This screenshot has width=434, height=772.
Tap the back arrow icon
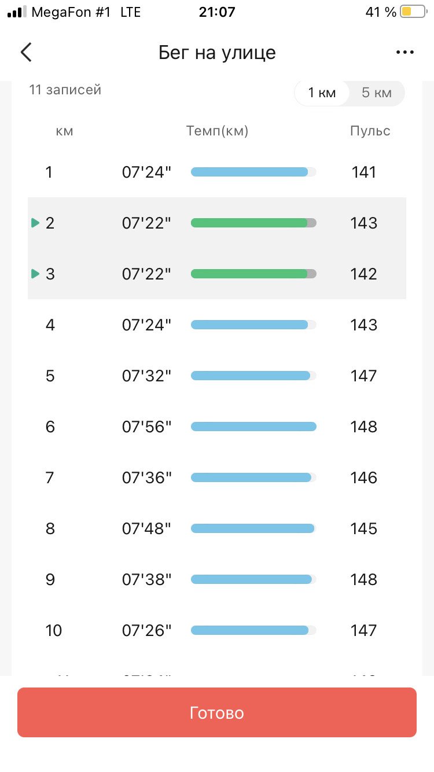coord(26,52)
